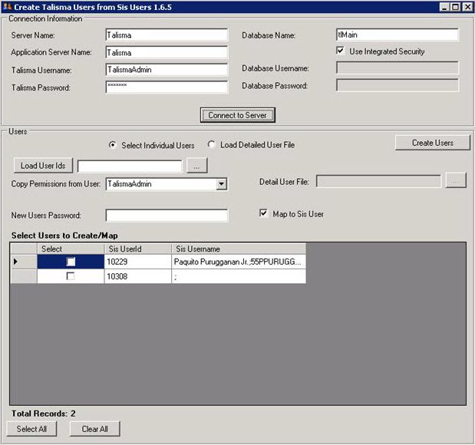This screenshot has width=475, height=445.
Task: Click the user ids file path field
Action: point(130,166)
